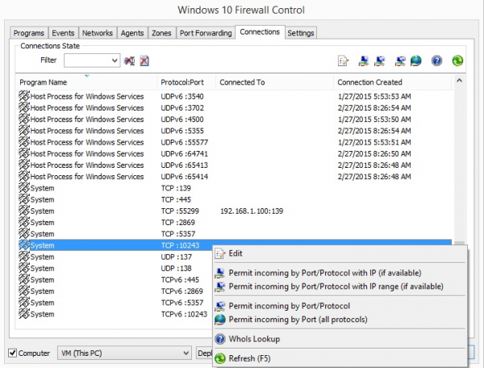484x368 pixels.
Task: Click icon of System TCPv6 :10243 row
Action: coord(24,314)
